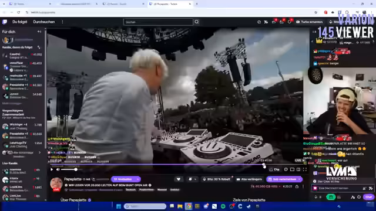376x211 pixels.
Task: Click the Windows taskbar search box
Action: point(145,206)
